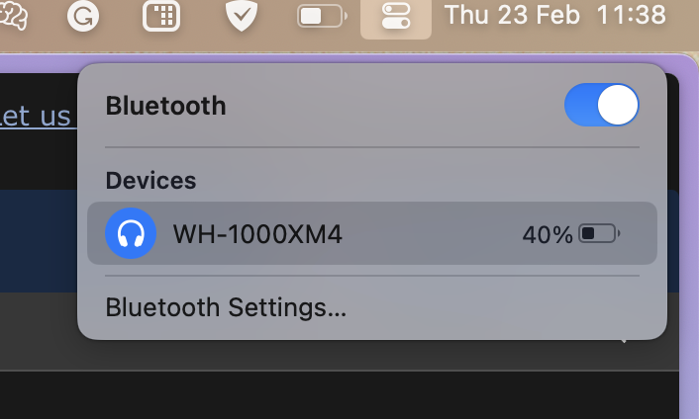Screen dimensions: 699x419
Task: Open the Thu 23 Feb date
Action: [512, 15]
